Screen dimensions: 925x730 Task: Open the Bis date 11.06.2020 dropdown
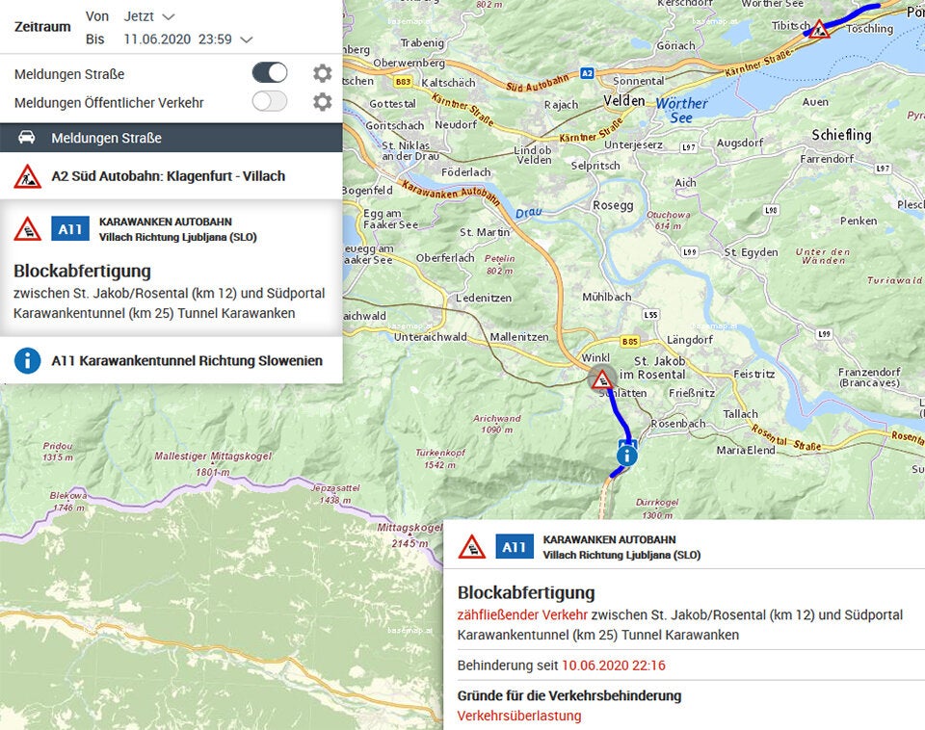[164, 39]
